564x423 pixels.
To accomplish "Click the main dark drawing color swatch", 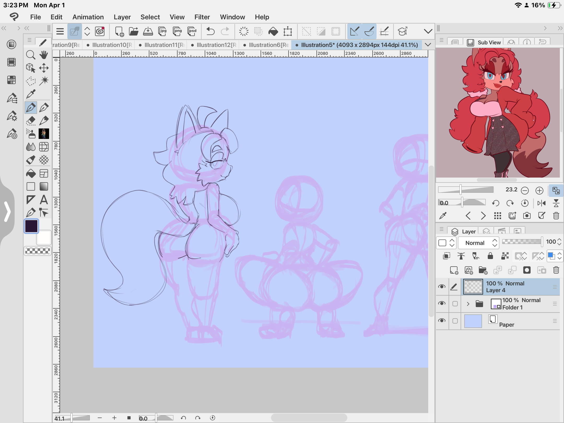I will [x=31, y=226].
